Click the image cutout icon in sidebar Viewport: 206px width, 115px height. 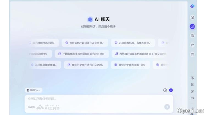click(x=192, y=91)
